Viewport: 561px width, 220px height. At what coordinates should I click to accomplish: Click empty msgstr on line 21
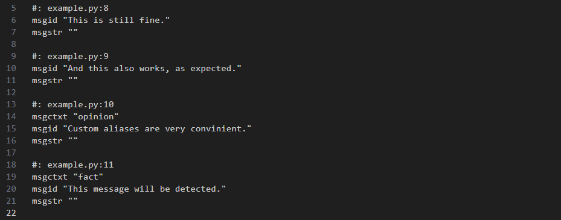click(x=55, y=201)
